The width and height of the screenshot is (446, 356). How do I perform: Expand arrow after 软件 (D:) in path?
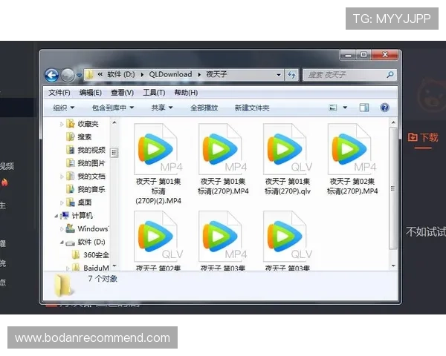(x=142, y=75)
